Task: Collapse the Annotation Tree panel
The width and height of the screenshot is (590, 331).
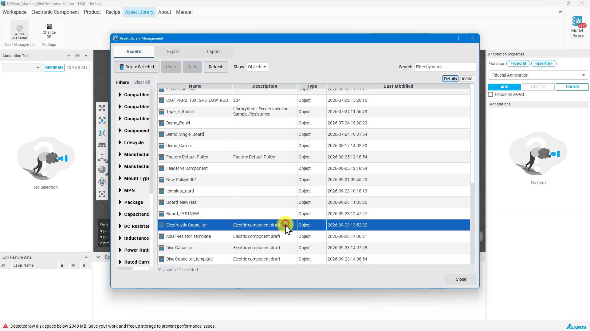Action: (x=86, y=56)
